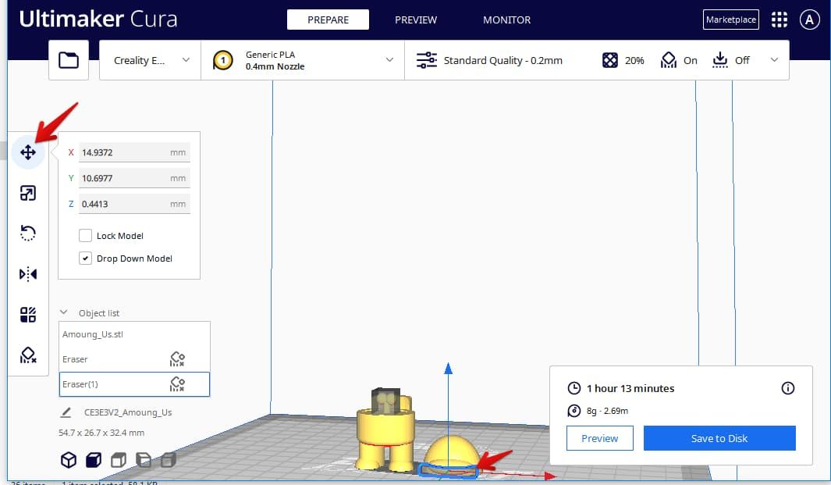831x485 pixels.
Task: Uncheck Drop Down Model
Action: click(85, 258)
